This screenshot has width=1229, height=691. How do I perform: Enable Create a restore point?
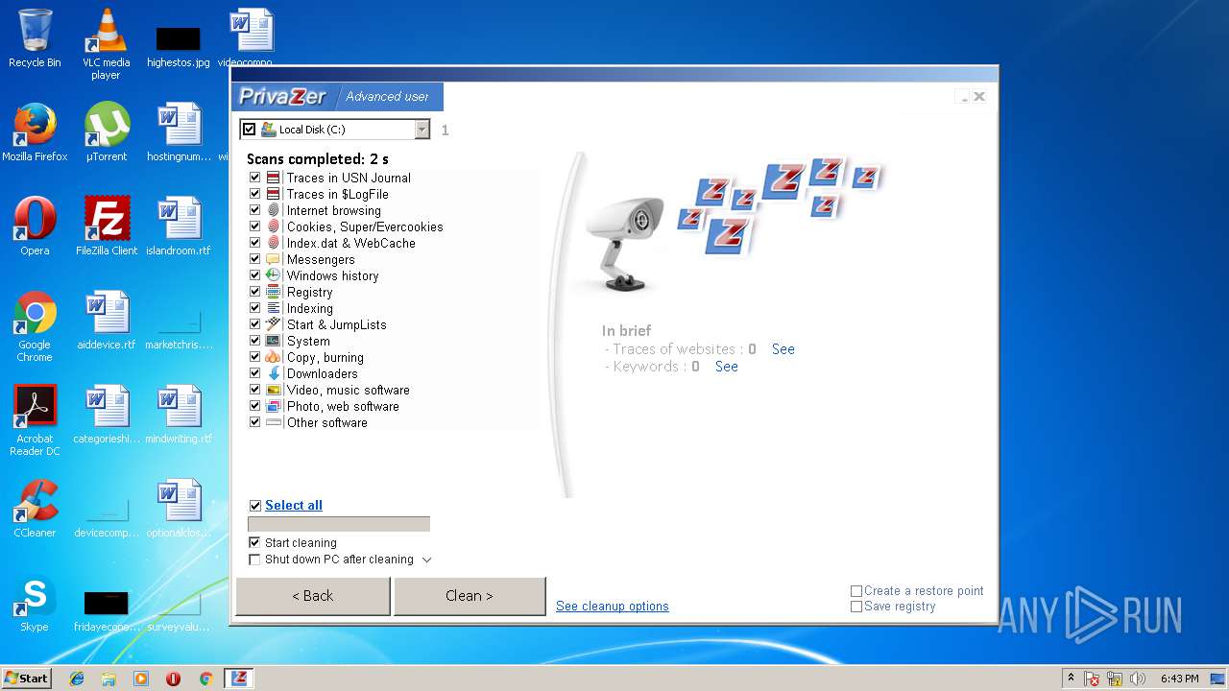[x=856, y=591]
